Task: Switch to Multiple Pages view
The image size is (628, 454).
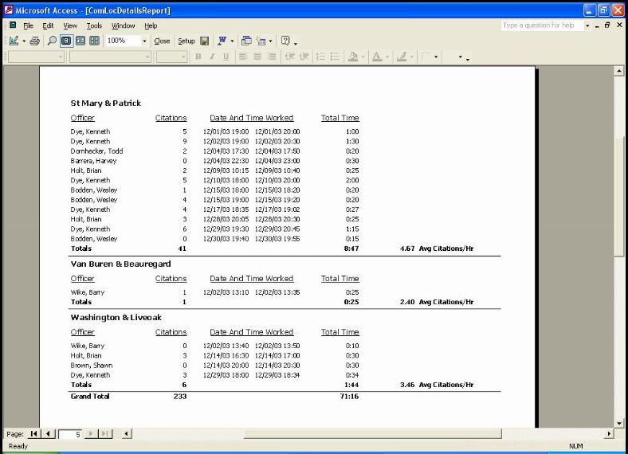Action: (x=94, y=41)
